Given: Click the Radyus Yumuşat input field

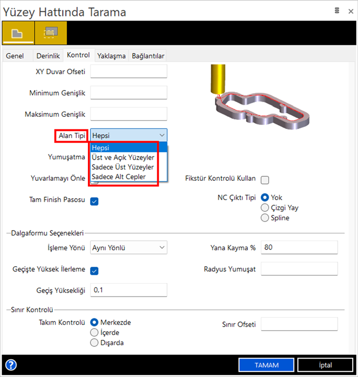Looking at the screenshot, I should pyautogui.click(x=299, y=269).
